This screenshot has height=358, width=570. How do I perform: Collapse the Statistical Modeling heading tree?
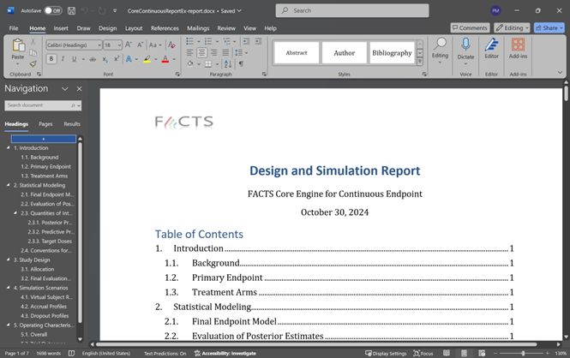tap(8, 185)
